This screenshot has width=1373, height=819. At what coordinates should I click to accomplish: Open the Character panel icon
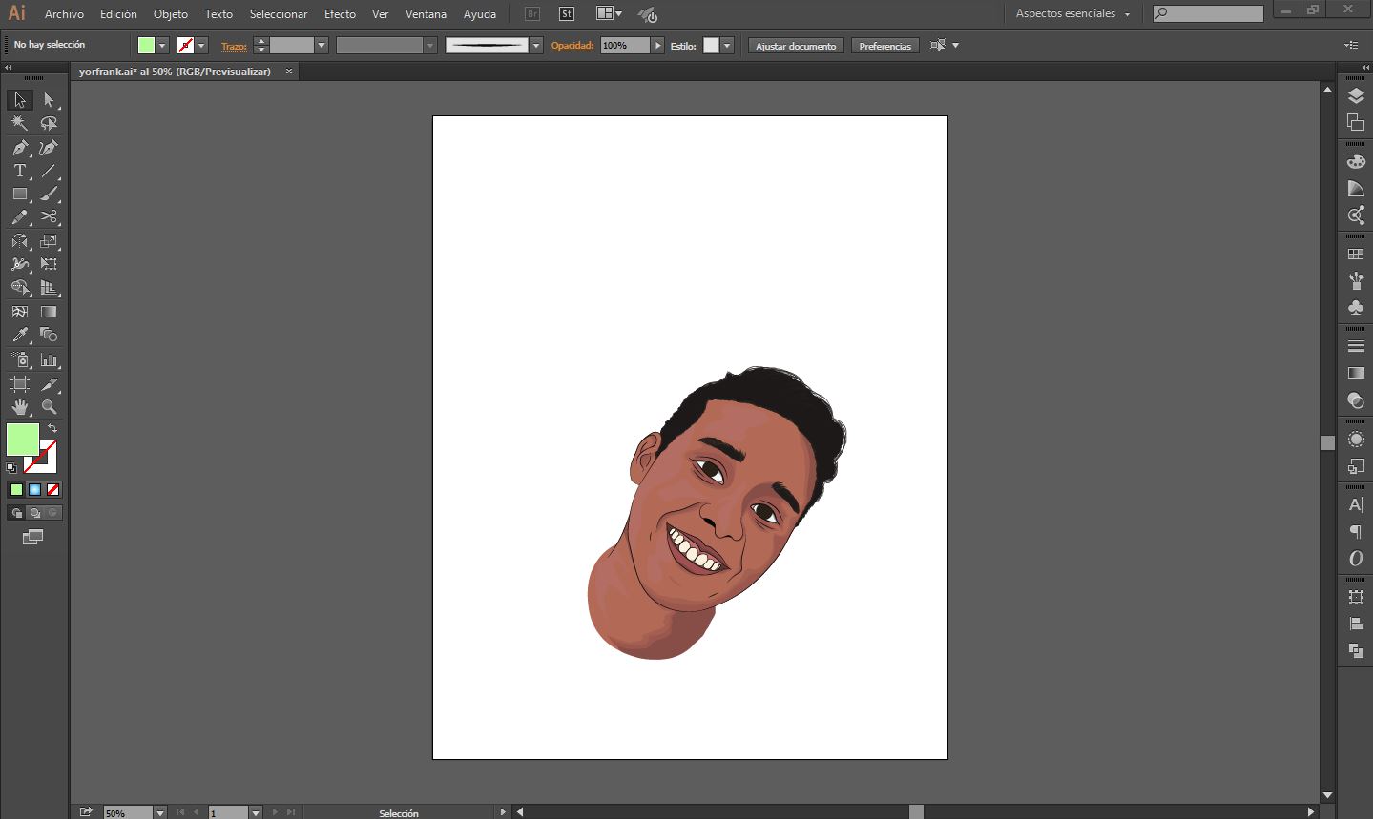1356,505
